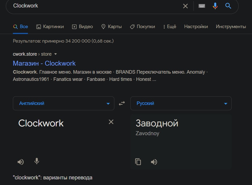Click the transliteration Zavodnoy
The width and height of the screenshot is (252, 185).
coord(147,133)
